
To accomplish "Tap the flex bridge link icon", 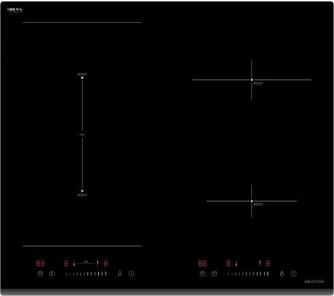I will click(86, 263).
